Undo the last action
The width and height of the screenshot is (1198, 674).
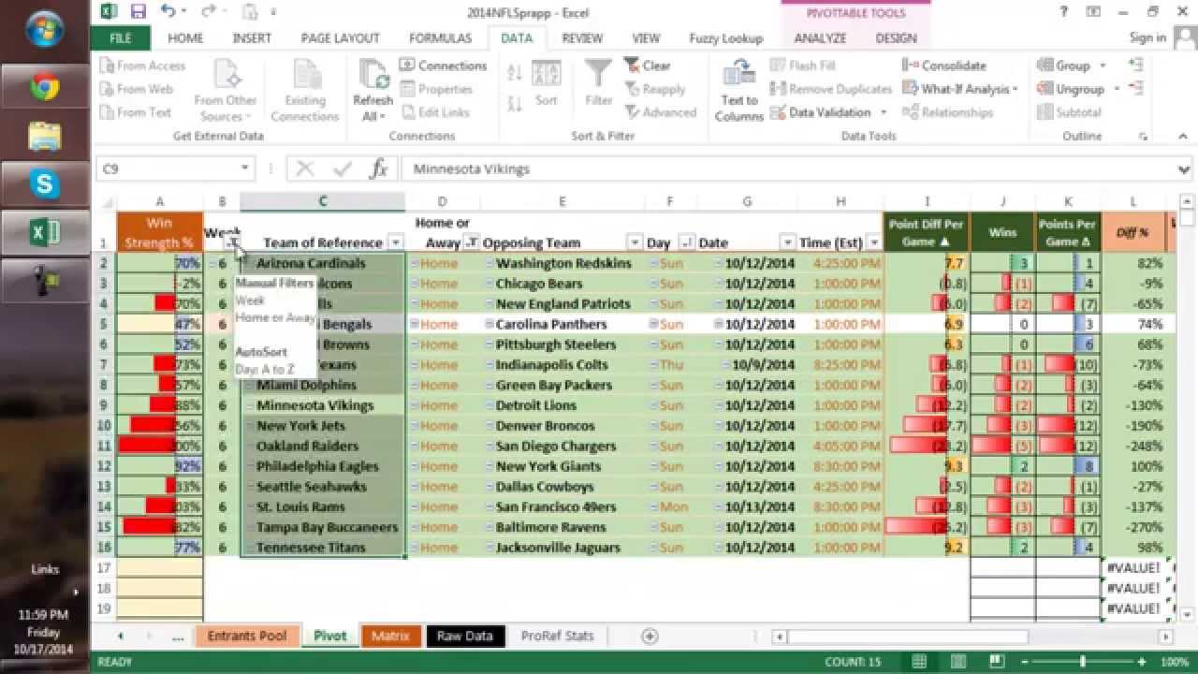pos(168,12)
